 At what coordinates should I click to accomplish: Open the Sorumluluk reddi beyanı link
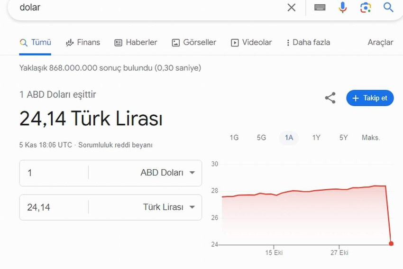(x=115, y=145)
